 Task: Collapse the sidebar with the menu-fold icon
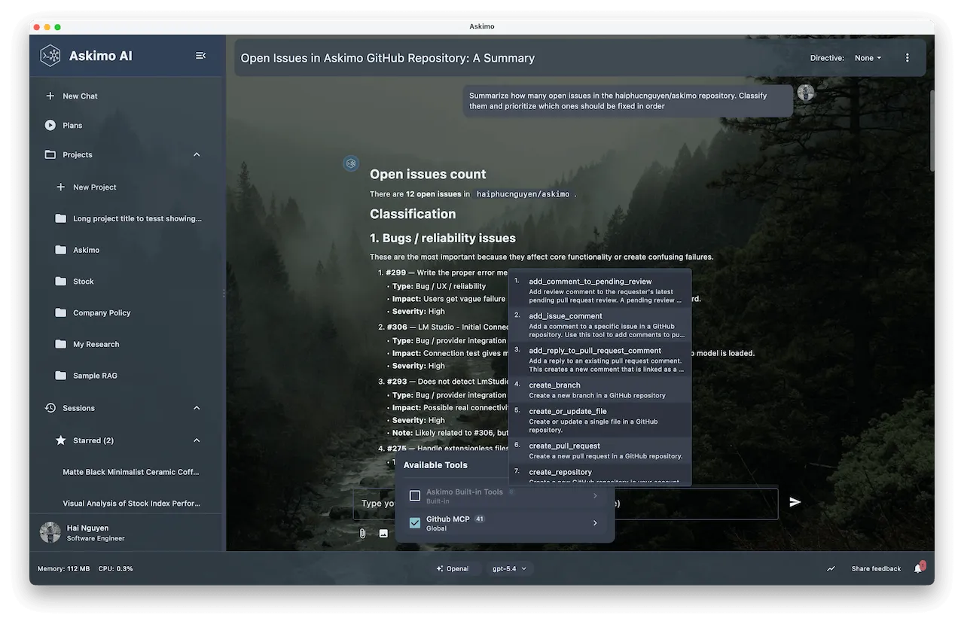click(x=200, y=56)
